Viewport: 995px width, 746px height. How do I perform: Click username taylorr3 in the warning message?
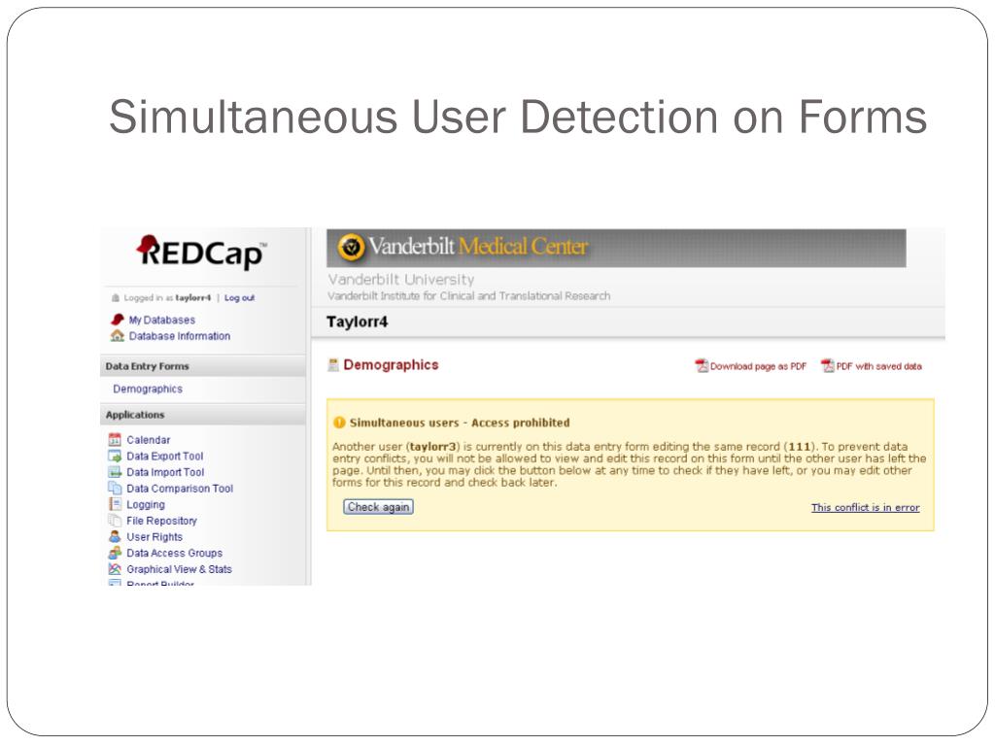click(432, 447)
